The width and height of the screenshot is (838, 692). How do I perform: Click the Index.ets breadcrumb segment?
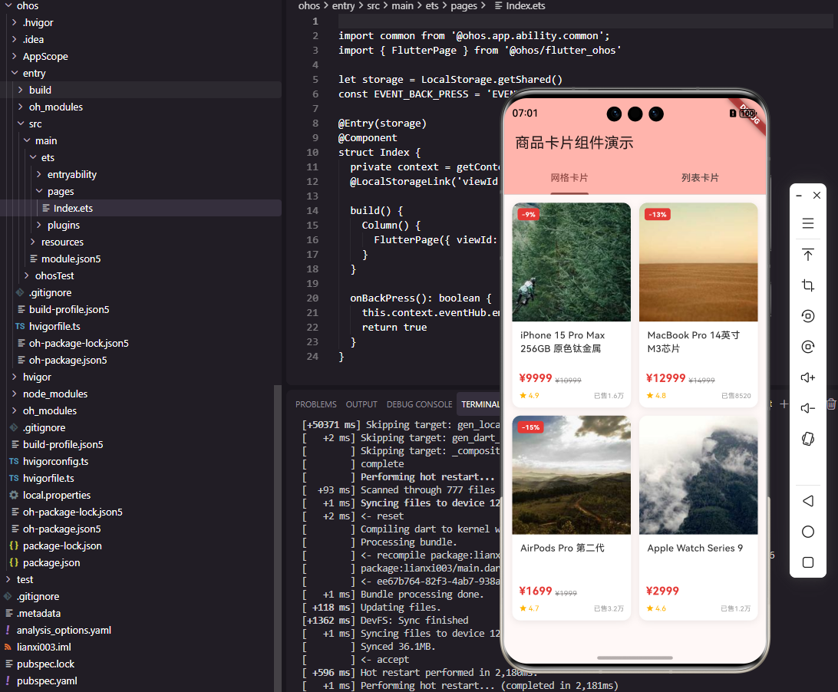(x=520, y=6)
